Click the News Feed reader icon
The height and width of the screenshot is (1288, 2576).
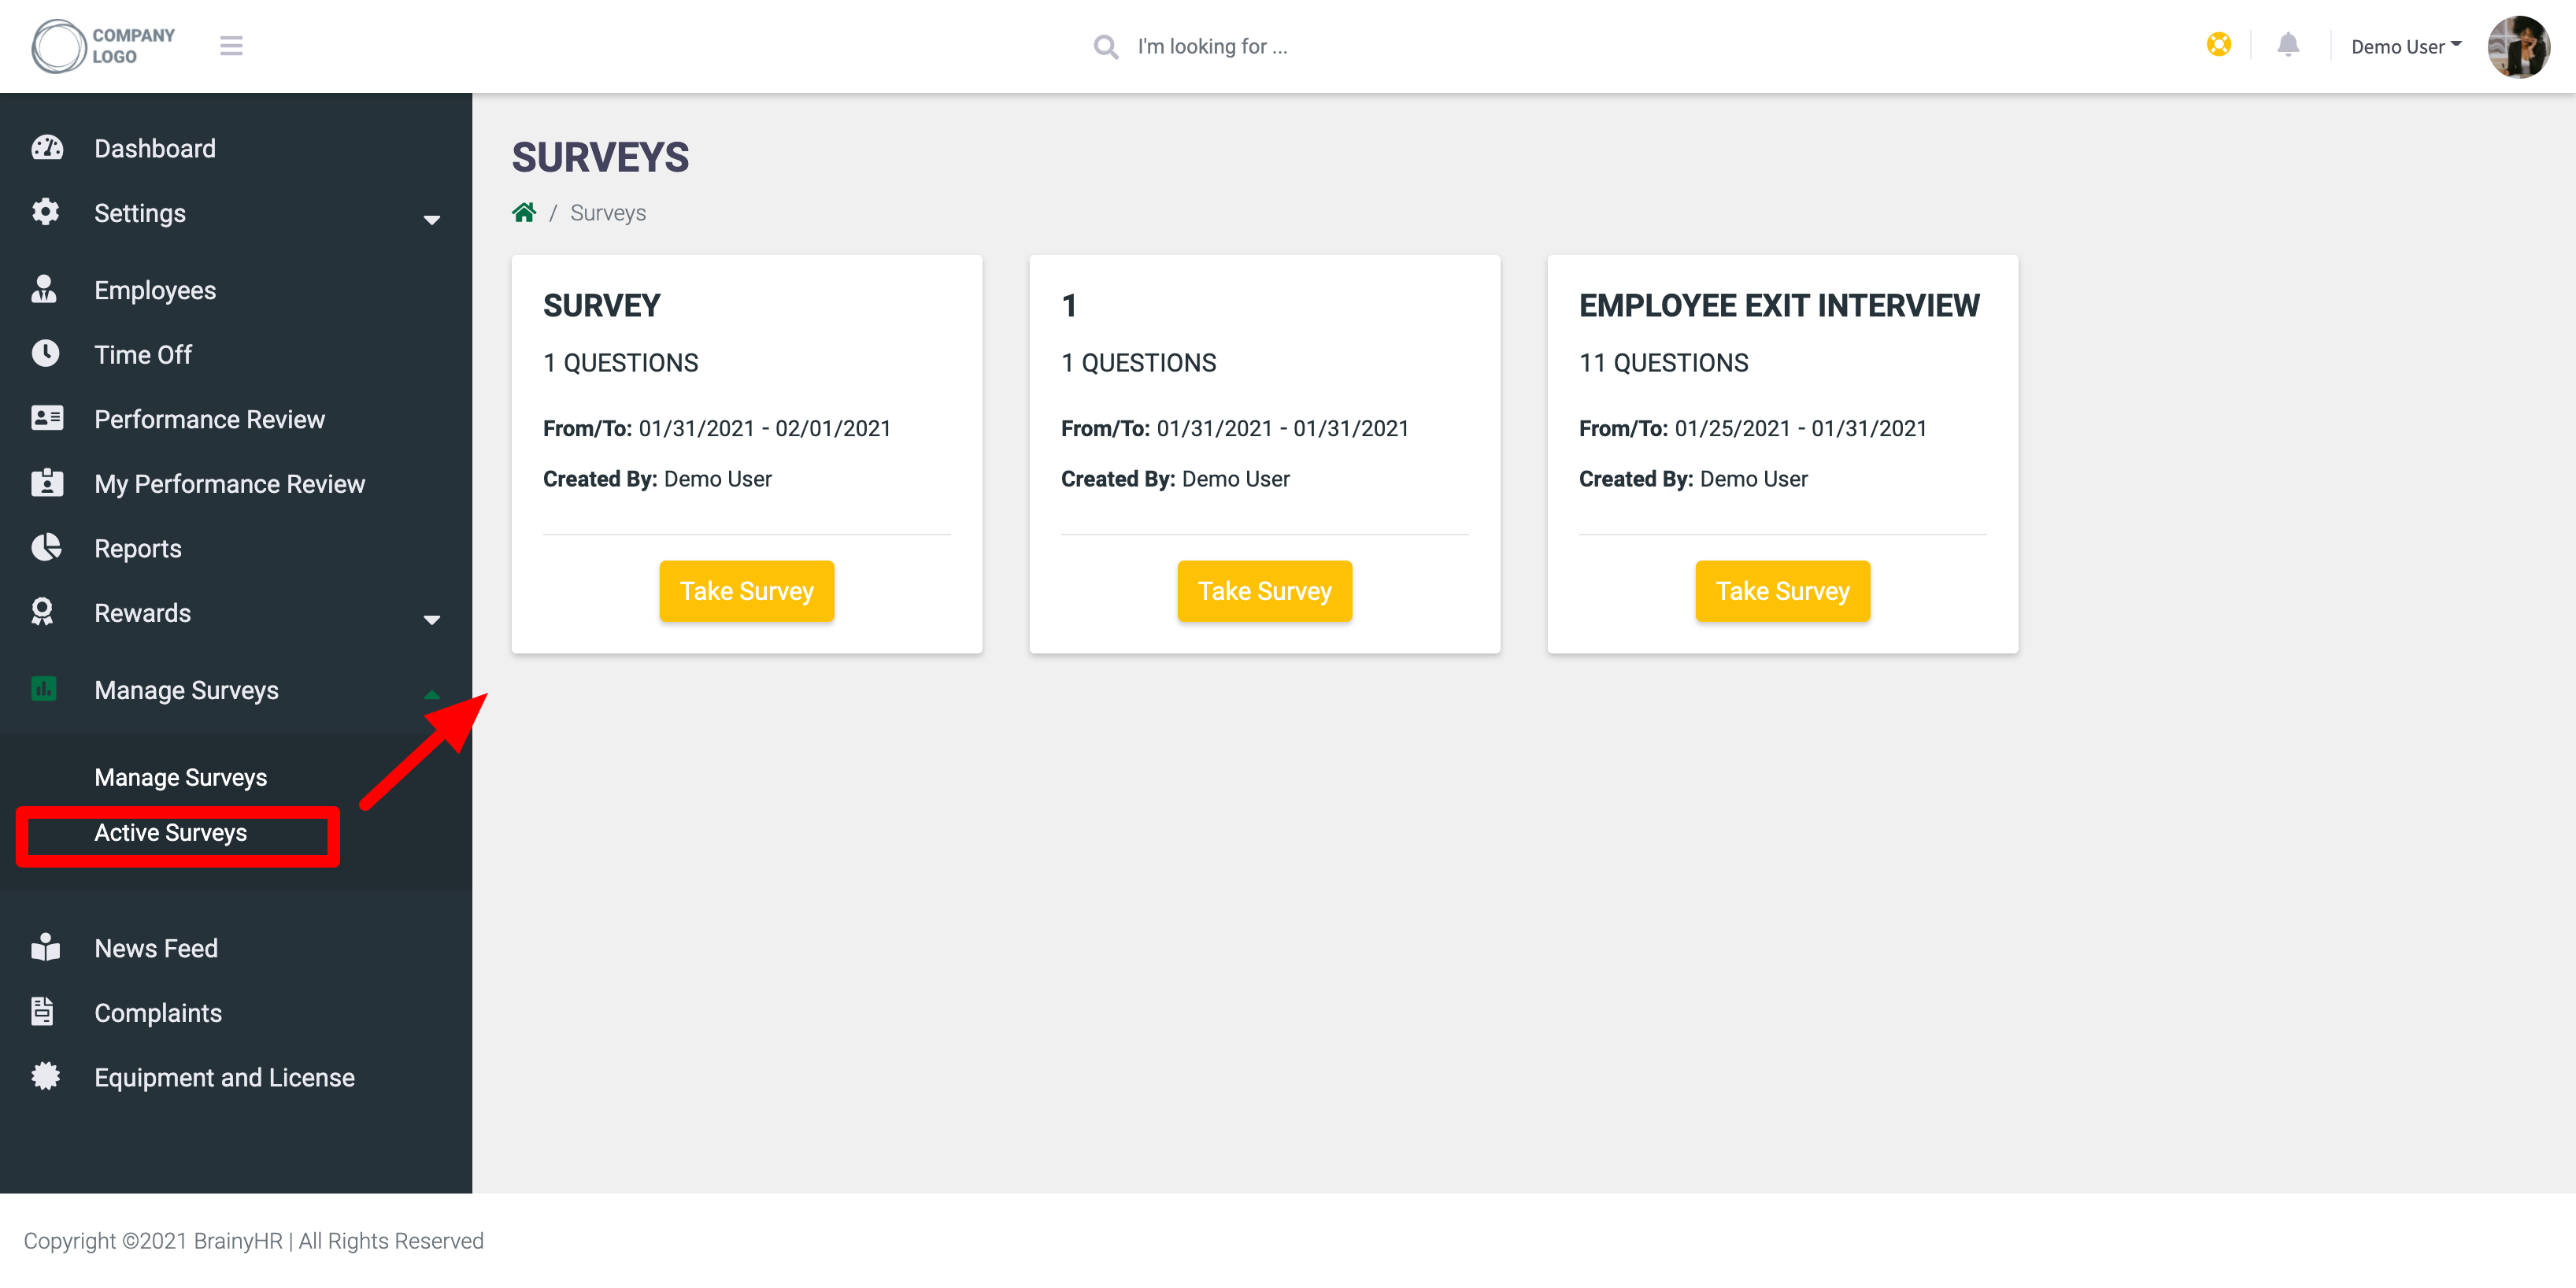[x=46, y=947]
